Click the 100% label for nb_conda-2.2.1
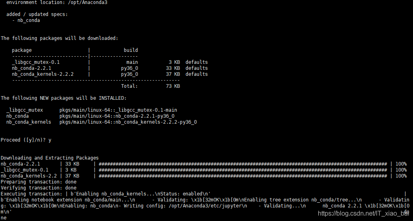The image size is (413, 221). pos(401,164)
